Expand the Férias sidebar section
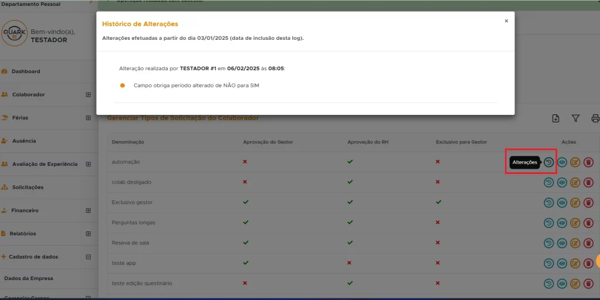The height and width of the screenshot is (300, 600). click(x=88, y=118)
